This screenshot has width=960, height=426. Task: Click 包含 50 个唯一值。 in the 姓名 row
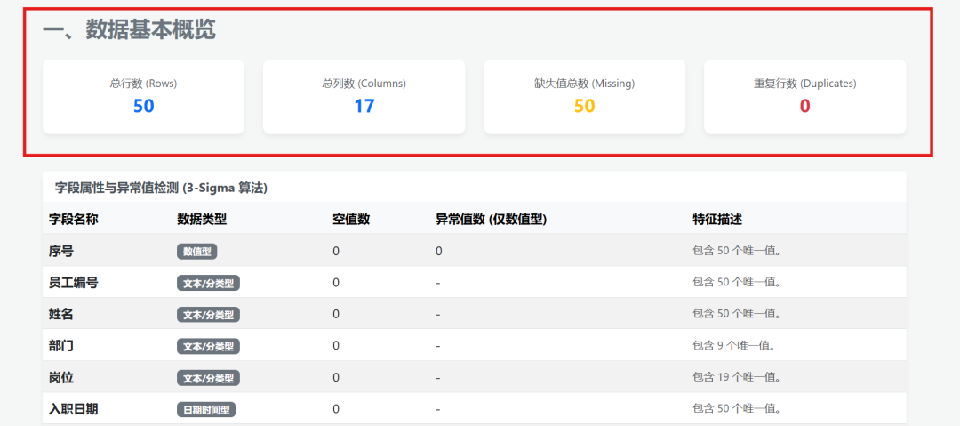point(737,314)
